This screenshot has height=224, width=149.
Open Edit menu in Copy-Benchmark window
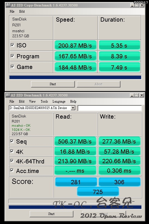22,11
